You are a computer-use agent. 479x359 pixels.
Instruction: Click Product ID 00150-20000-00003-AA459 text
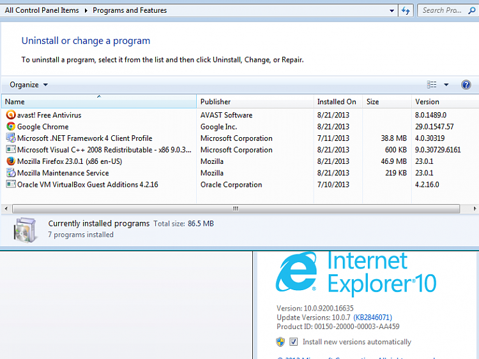click(x=338, y=326)
